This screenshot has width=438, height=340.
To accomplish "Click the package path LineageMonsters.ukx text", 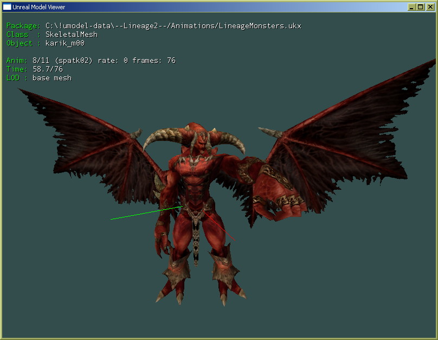I will point(173,26).
